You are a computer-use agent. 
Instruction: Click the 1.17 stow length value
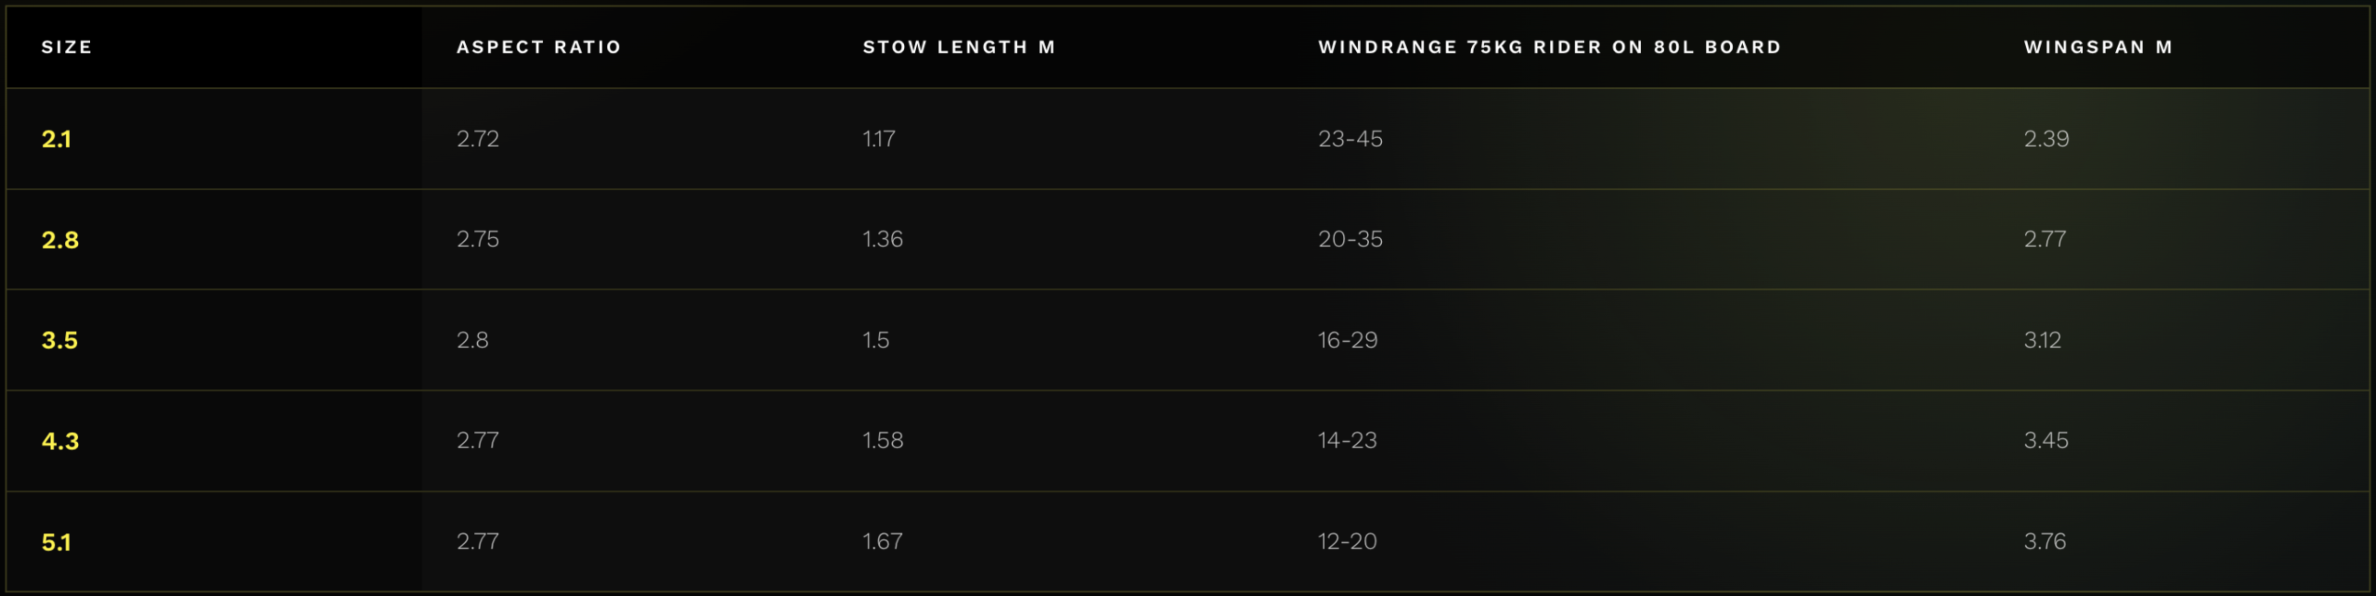click(878, 139)
